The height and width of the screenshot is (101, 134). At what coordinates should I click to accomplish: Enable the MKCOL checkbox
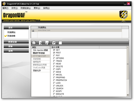coord(54,75)
